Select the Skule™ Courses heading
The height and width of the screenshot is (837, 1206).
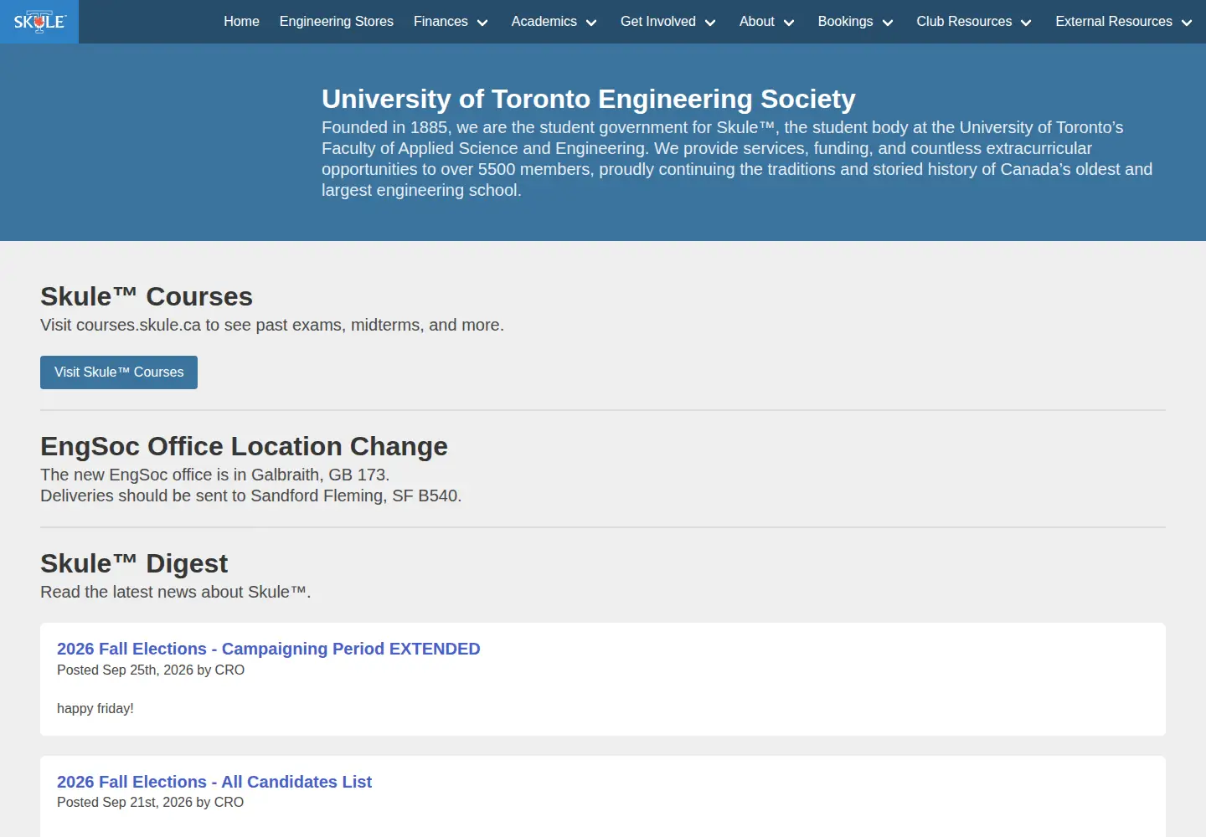pyautogui.click(x=147, y=296)
